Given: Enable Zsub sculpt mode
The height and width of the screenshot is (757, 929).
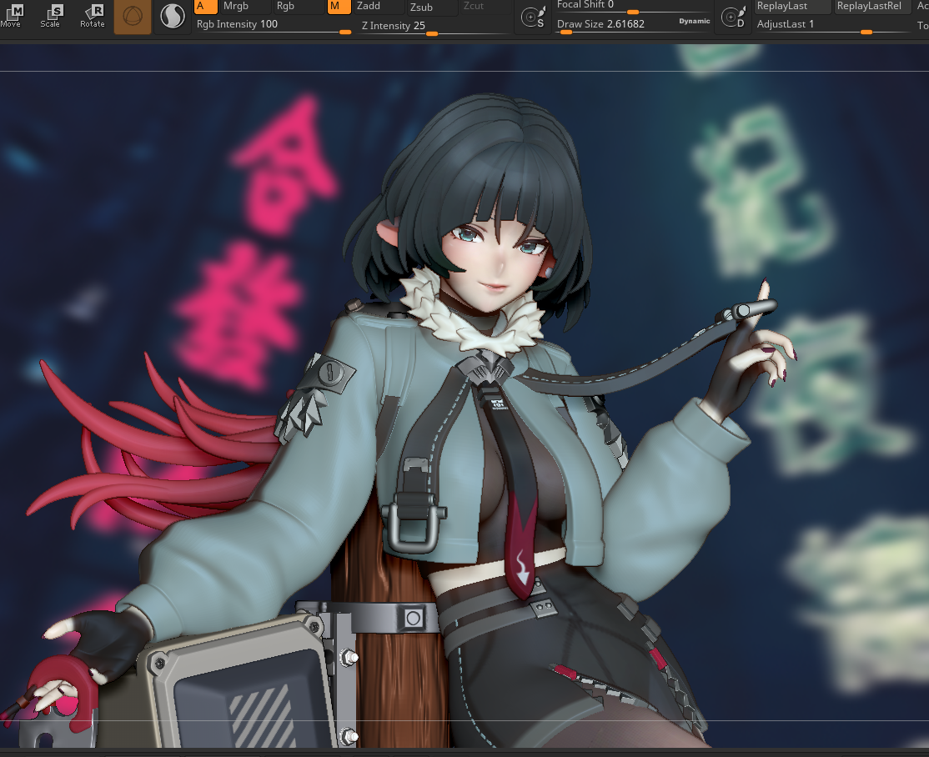Looking at the screenshot, I should point(431,8).
